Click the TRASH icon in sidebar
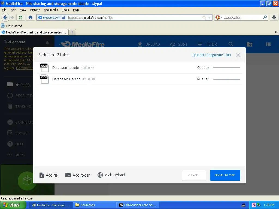 10,106
